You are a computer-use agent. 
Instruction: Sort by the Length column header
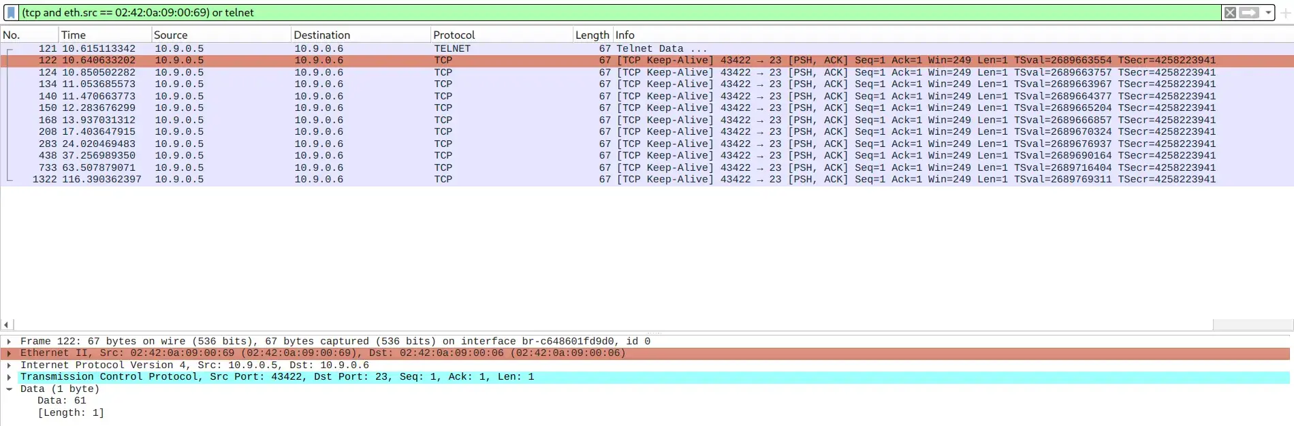pyautogui.click(x=593, y=35)
